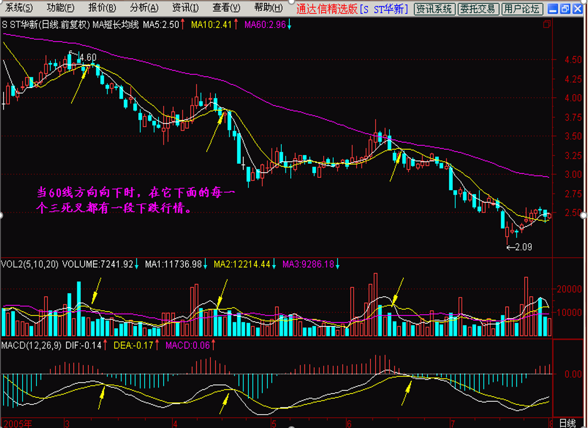Click the cyan down arrow beside MA60:2.96
Image resolution: width=588 pixels, height=428 pixels.
point(289,25)
